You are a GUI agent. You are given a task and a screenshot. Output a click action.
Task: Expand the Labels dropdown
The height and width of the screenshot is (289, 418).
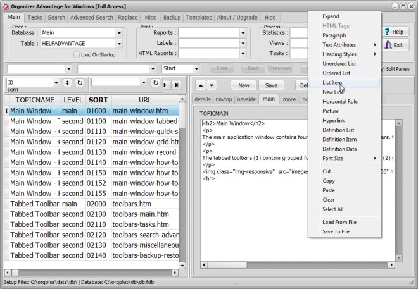tap(243, 43)
